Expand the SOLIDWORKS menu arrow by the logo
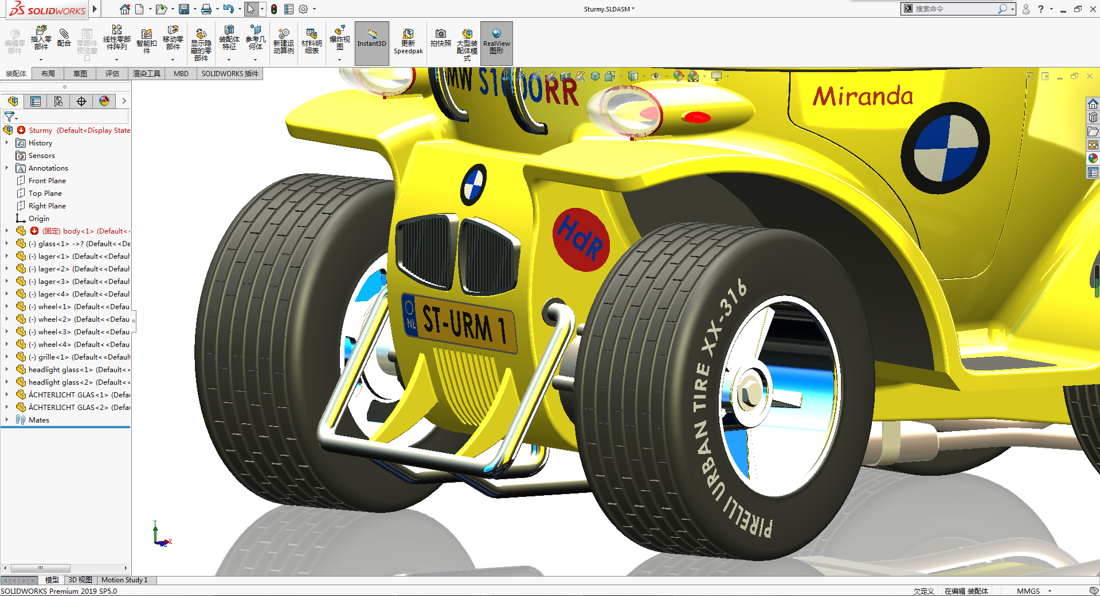The width and height of the screenshot is (1100, 596). 95,9
